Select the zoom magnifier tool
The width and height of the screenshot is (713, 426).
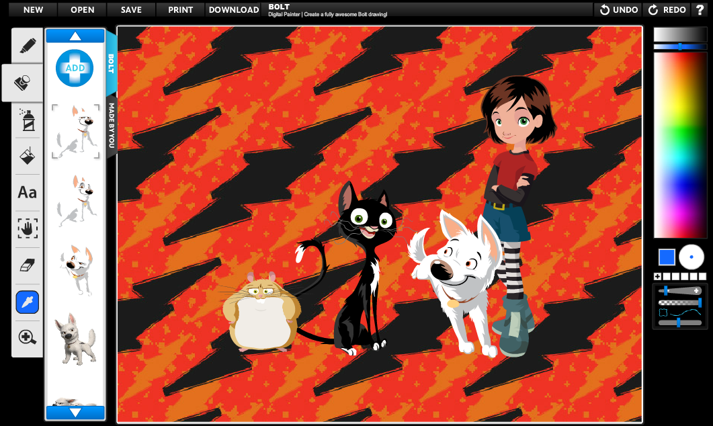tap(28, 337)
